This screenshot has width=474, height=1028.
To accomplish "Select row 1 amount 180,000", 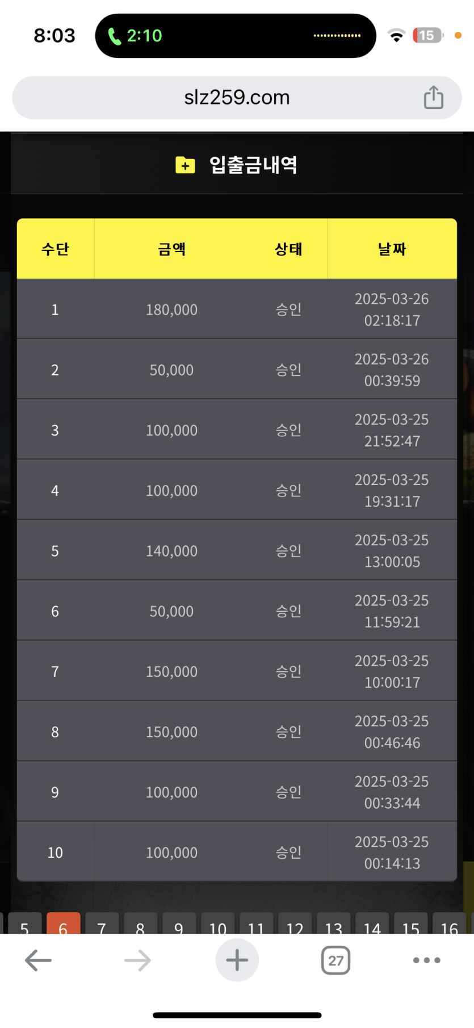I will point(171,310).
